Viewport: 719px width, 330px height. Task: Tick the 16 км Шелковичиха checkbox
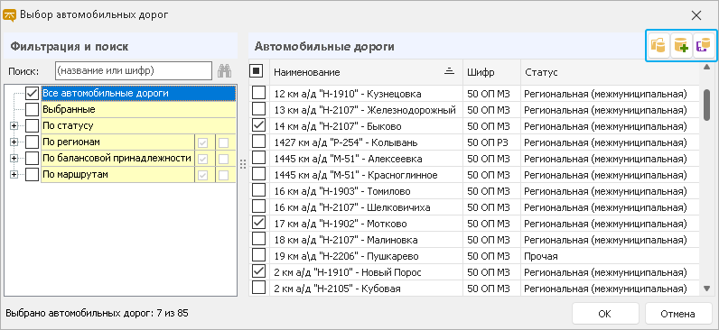[x=259, y=207]
